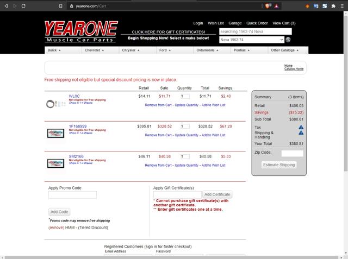Click the 1F168999 product thumbnail
The width and height of the screenshot is (348, 259).
[x=55, y=134]
